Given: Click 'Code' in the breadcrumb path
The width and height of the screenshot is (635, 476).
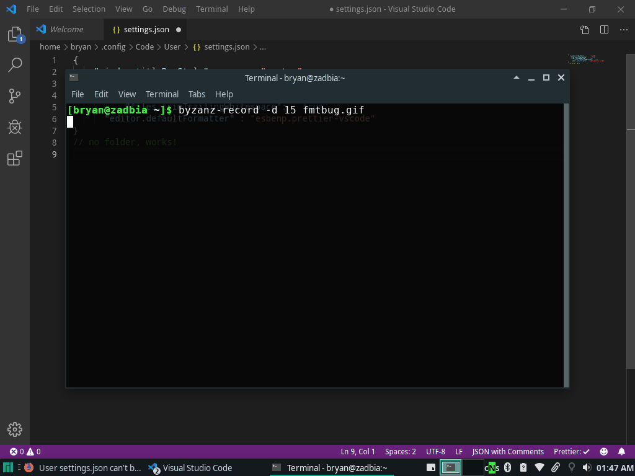Looking at the screenshot, I should (x=144, y=47).
